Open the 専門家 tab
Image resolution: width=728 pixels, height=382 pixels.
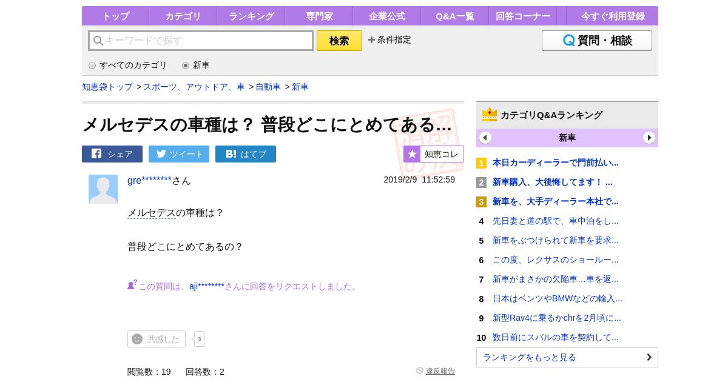click(318, 16)
